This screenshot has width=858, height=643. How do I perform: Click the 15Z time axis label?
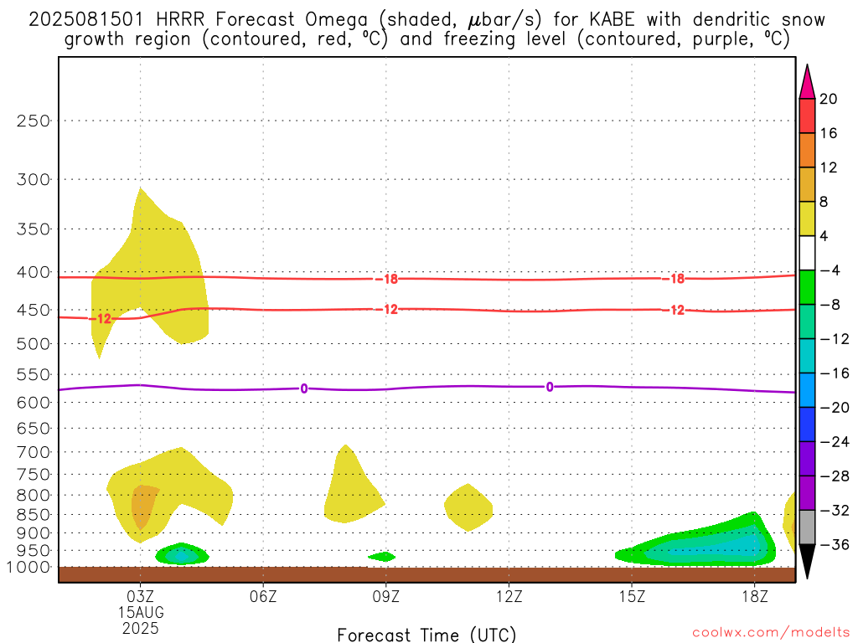[632, 596]
